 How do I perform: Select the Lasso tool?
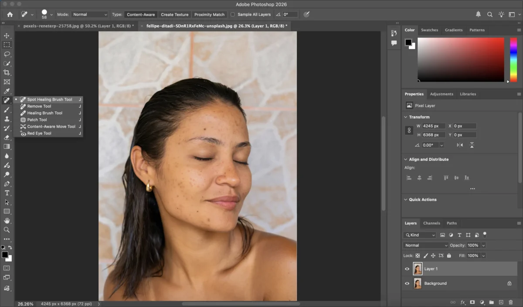(7, 54)
